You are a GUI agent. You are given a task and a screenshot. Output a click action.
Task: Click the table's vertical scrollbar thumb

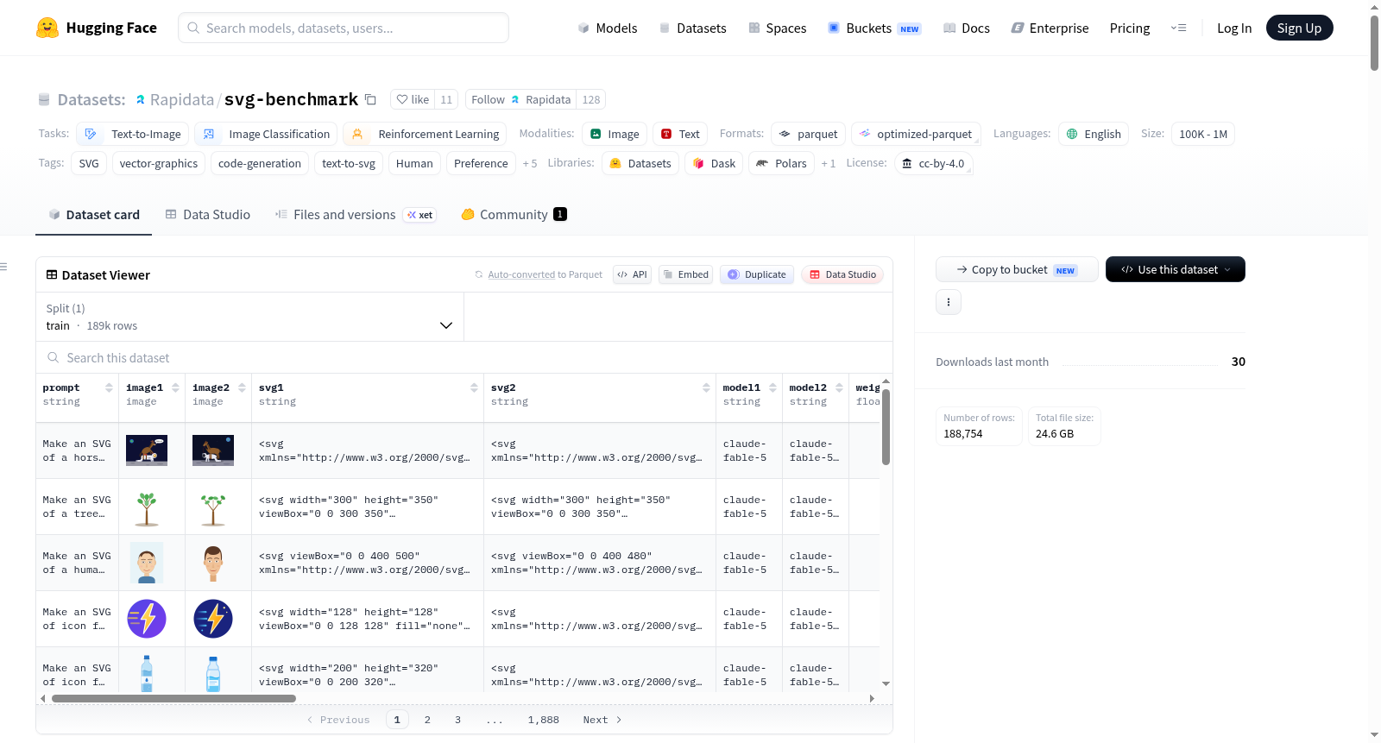[886, 427]
